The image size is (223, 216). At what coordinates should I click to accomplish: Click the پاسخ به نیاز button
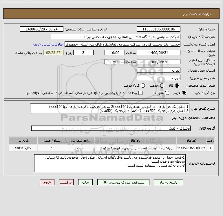click(168, 182)
